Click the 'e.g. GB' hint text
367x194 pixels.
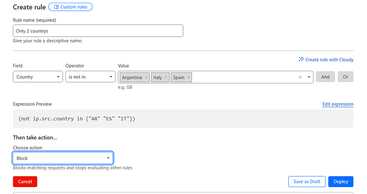125,87
